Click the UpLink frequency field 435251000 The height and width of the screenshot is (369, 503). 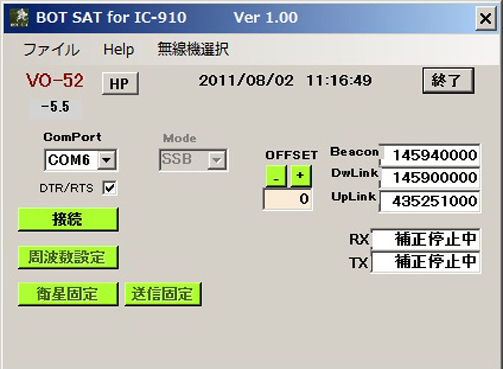tap(430, 201)
